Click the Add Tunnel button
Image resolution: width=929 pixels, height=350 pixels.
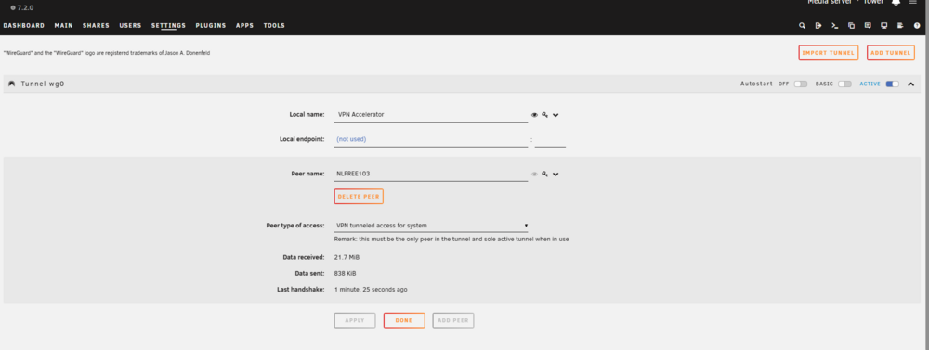click(891, 53)
